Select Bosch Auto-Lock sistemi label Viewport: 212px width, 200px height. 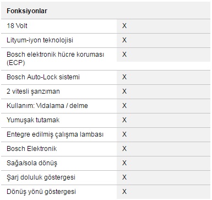(43, 77)
